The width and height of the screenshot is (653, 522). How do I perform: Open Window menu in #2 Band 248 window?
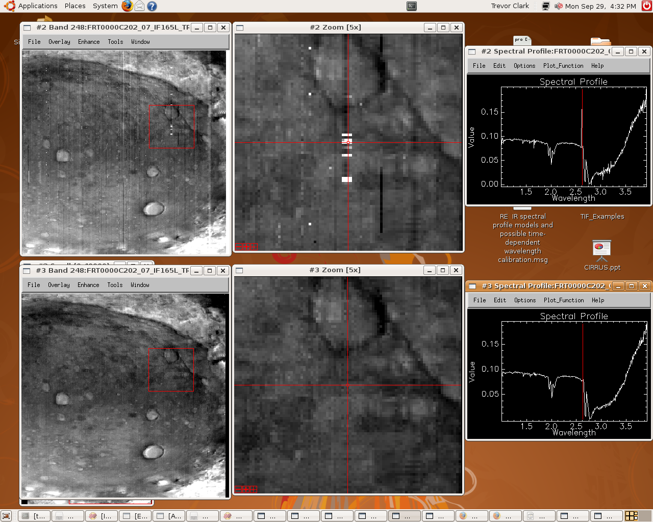point(140,42)
